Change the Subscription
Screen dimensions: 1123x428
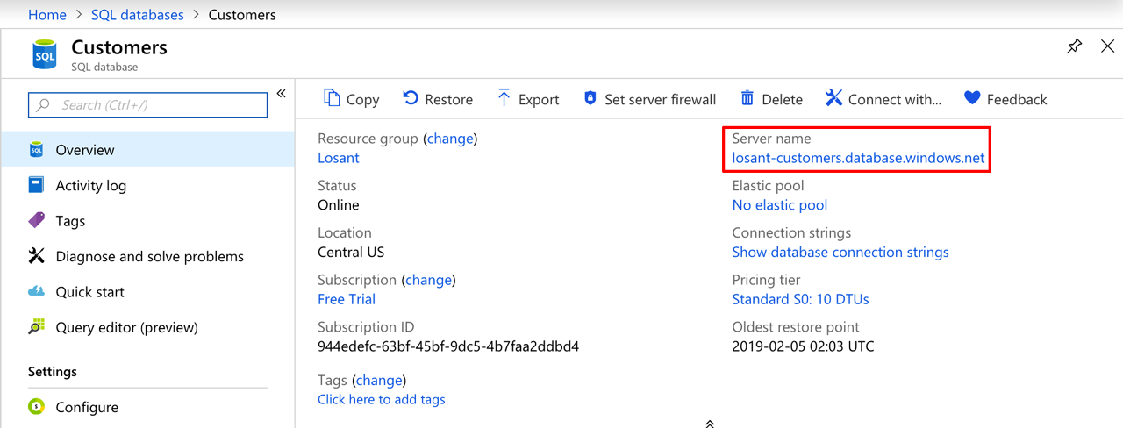pyautogui.click(x=429, y=280)
